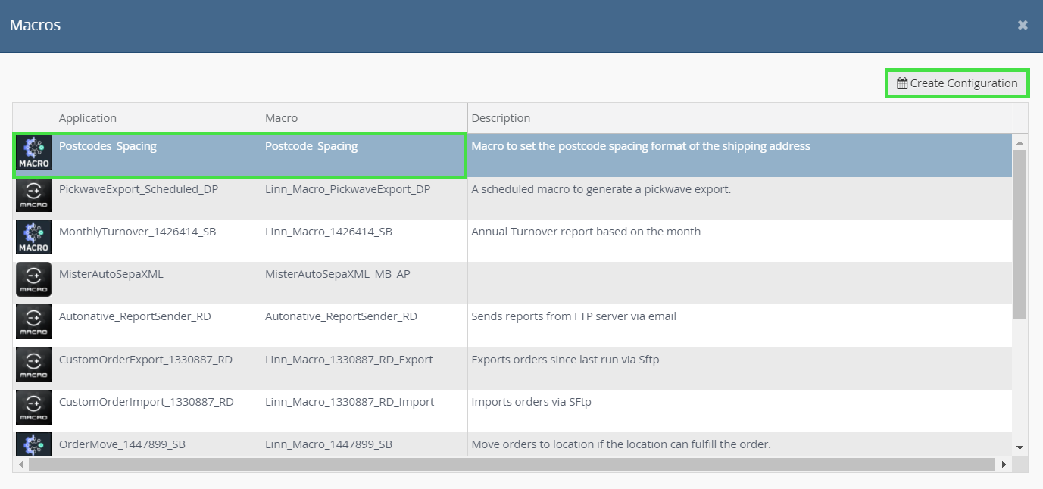Sort by the Macro column header
The height and width of the screenshot is (489, 1043).
point(364,118)
